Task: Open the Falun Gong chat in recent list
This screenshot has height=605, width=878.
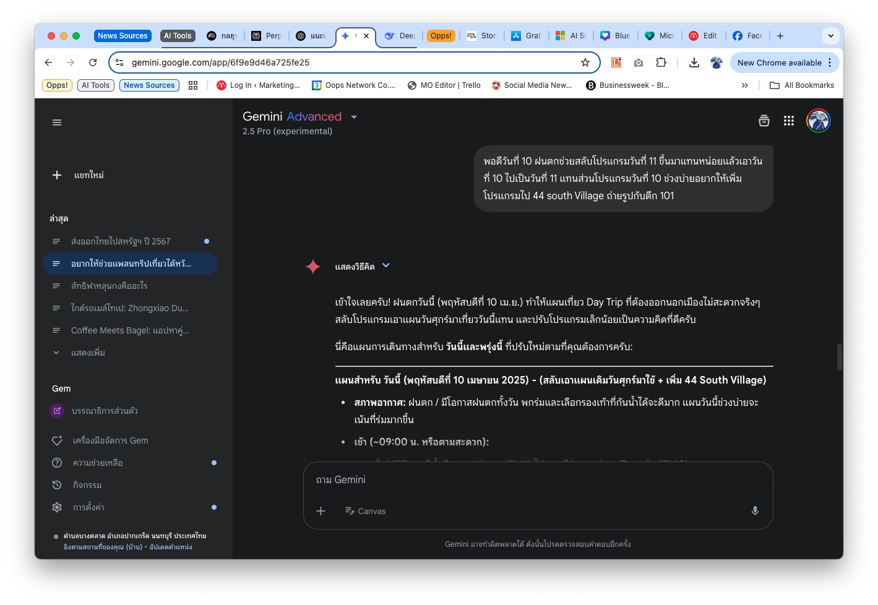Action: point(130,286)
